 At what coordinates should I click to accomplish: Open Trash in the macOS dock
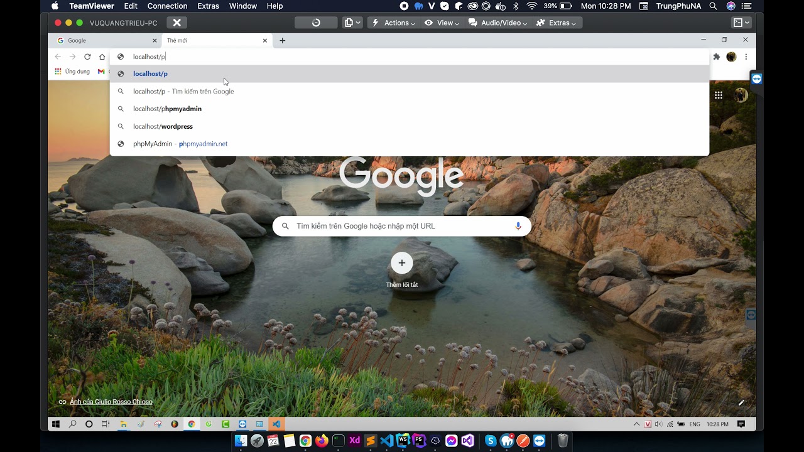[x=563, y=441]
